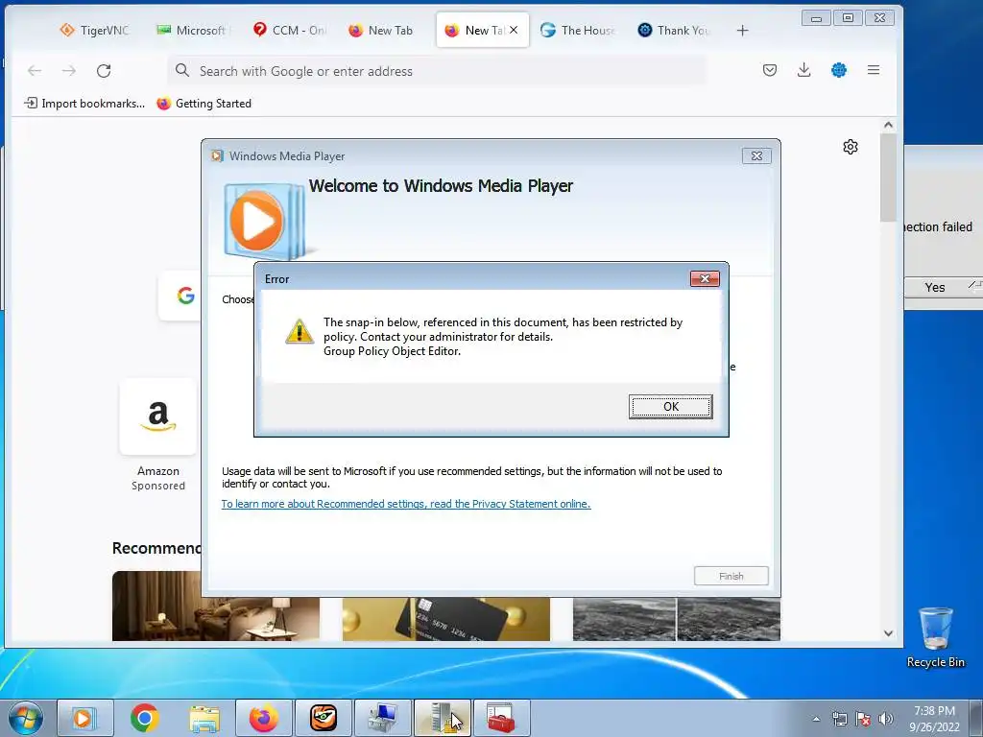Viewport: 983px width, 737px height.
Task: Open the Privacy Statement online link
Action: [x=406, y=504]
